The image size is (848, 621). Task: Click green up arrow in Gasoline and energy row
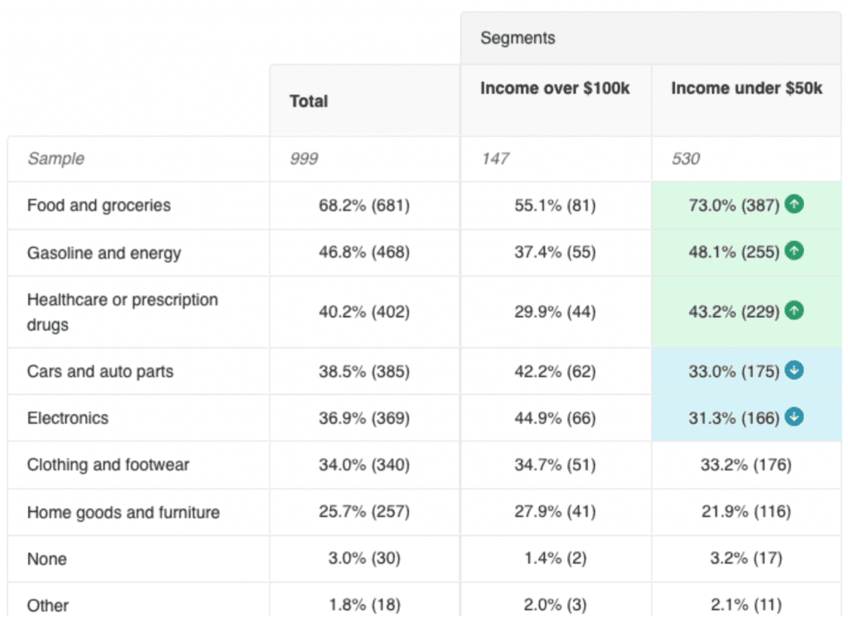click(794, 251)
